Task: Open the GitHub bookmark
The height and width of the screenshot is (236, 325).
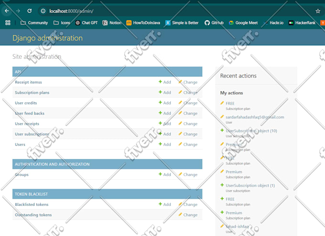Action: [x=214, y=23]
